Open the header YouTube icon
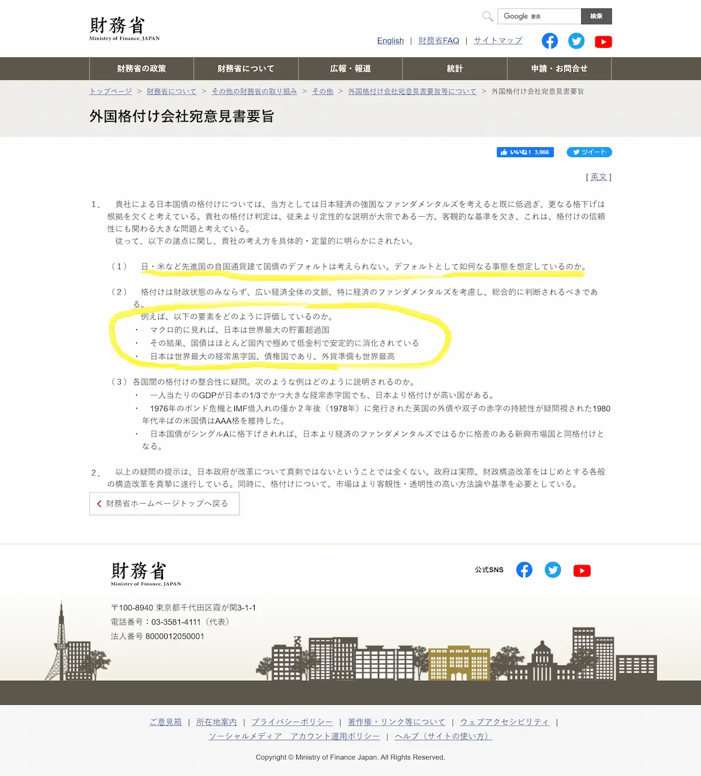The height and width of the screenshot is (776, 701). [603, 41]
